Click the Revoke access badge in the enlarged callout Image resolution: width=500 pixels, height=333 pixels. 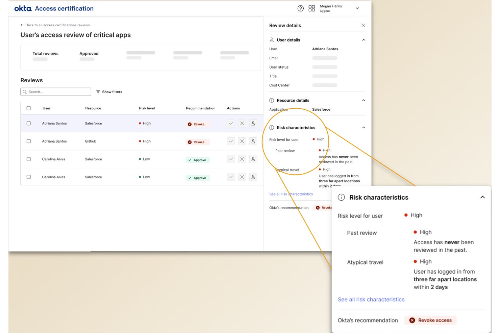click(430, 320)
